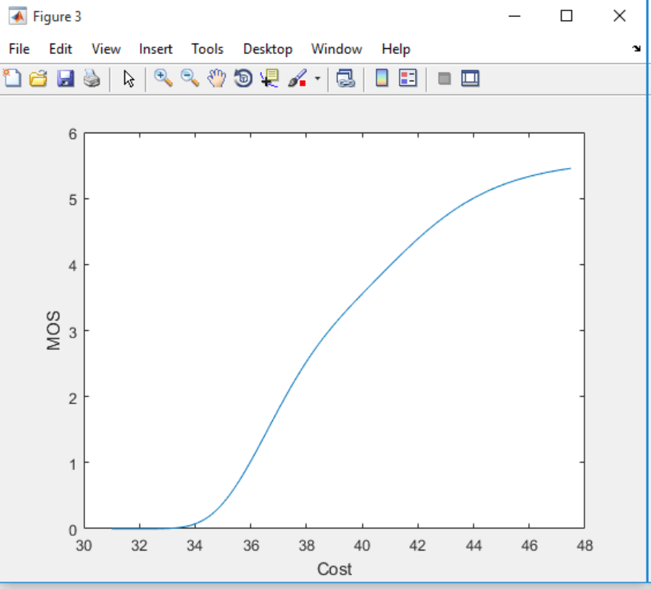651x589 pixels.
Task: Click the x-axis tick label 48
Action: click(584, 545)
